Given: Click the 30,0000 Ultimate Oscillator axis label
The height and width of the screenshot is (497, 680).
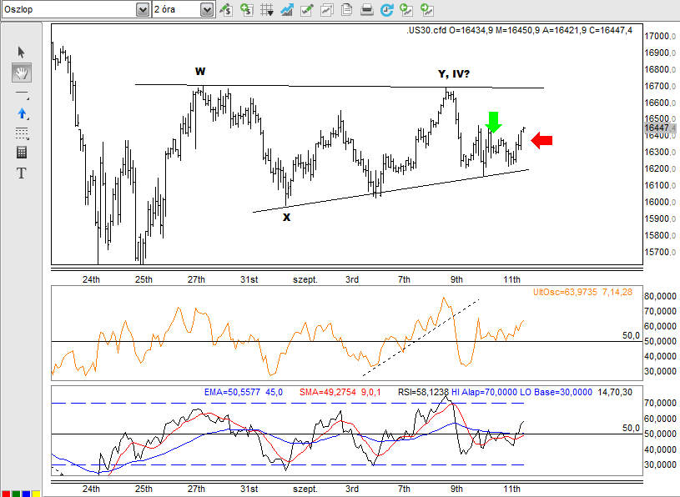Looking at the screenshot, I should point(660,371).
